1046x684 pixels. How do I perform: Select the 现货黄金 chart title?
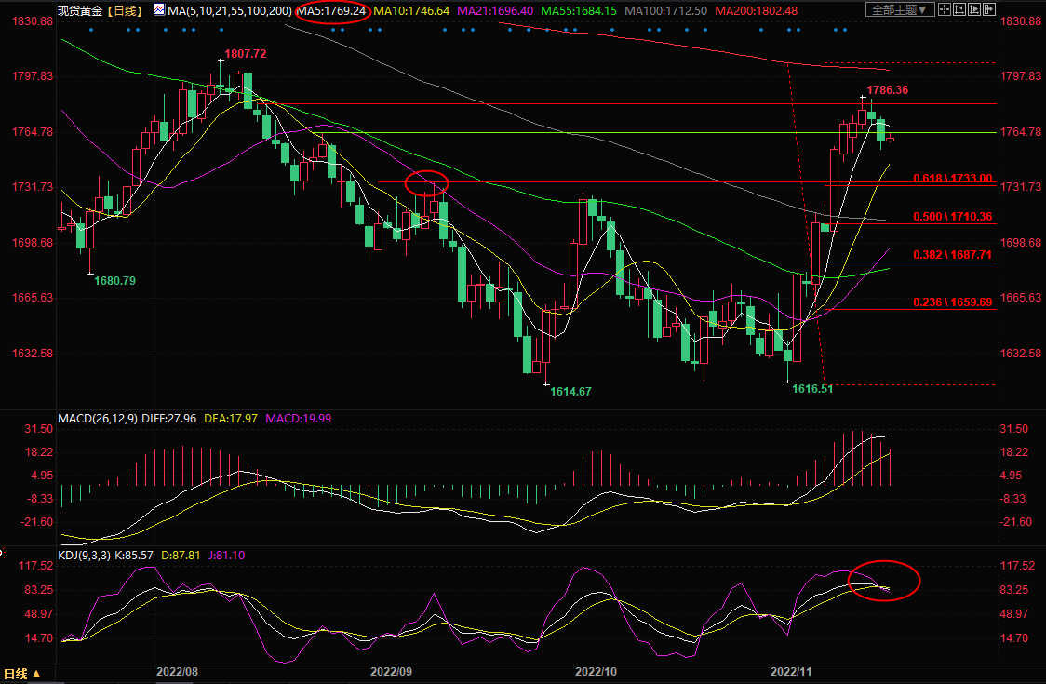point(79,11)
